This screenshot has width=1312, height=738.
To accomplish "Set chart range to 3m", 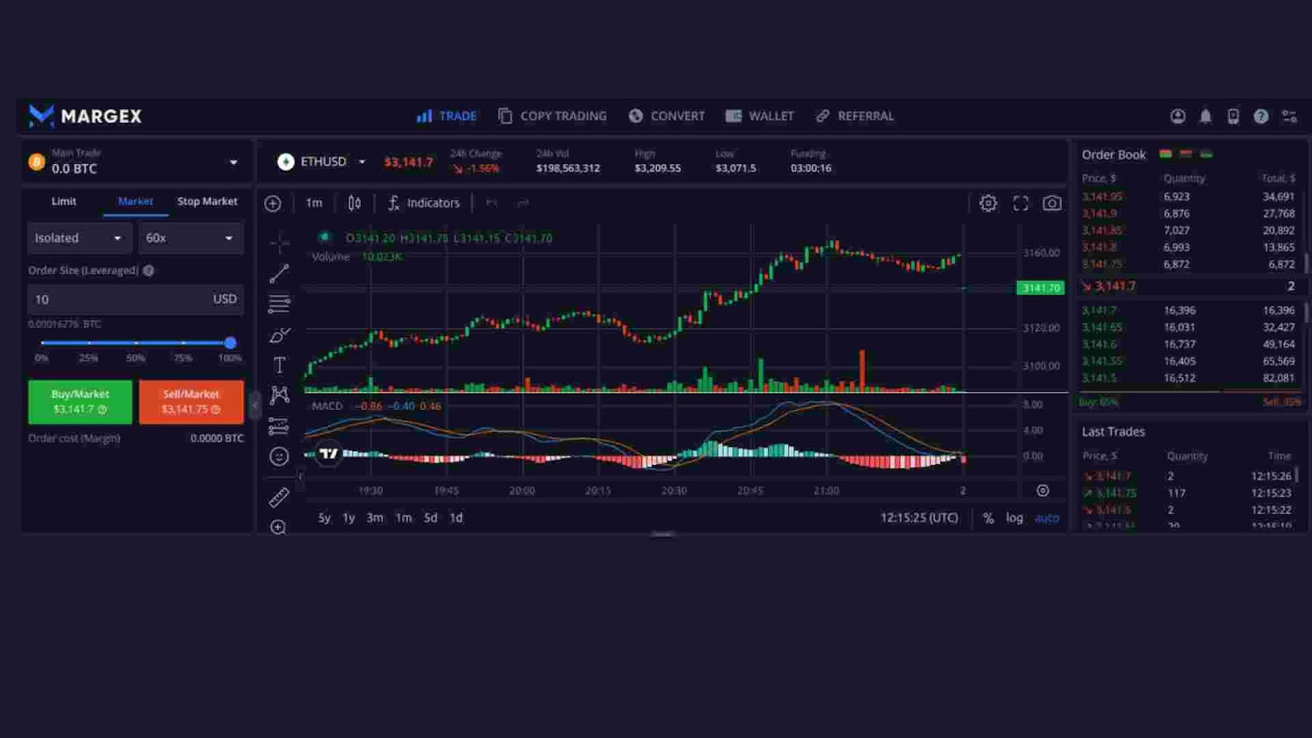I will point(375,518).
